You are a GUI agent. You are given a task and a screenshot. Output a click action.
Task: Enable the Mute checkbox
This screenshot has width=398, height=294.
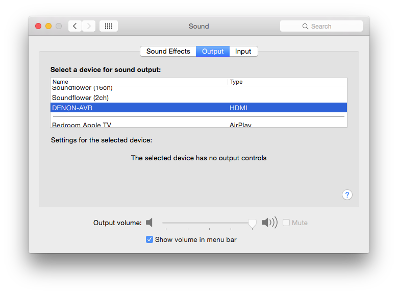286,223
